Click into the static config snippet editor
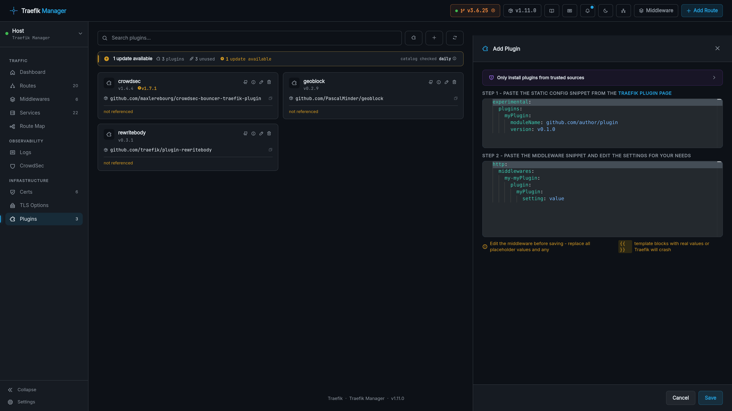 coord(602,123)
